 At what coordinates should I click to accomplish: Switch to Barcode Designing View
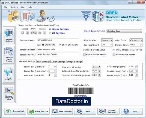[x=9, y=93]
